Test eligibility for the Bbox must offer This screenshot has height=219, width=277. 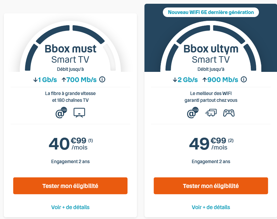(x=70, y=186)
